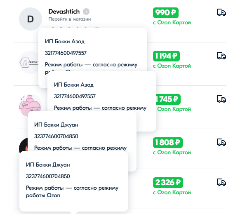Click delivery truck icon beside 1 808 ₽
Viewport: 226px width, 214px height.
click(221, 142)
